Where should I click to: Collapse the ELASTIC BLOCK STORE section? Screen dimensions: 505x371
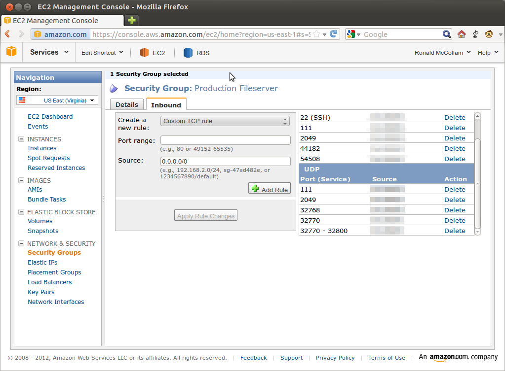(21, 212)
